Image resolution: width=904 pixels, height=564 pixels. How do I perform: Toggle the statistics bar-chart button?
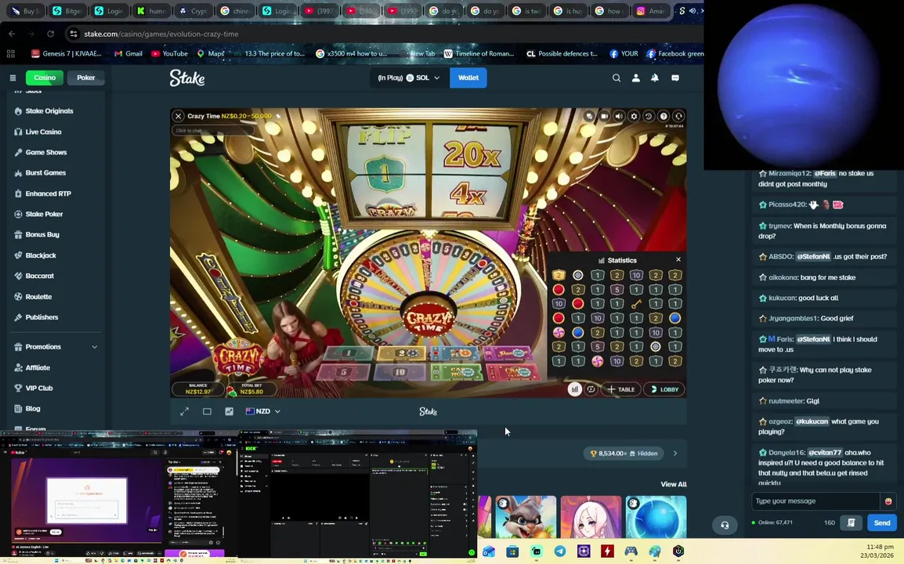(x=574, y=389)
